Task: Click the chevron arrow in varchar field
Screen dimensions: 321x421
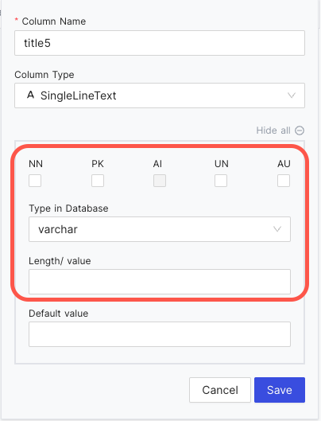Action: [277, 229]
